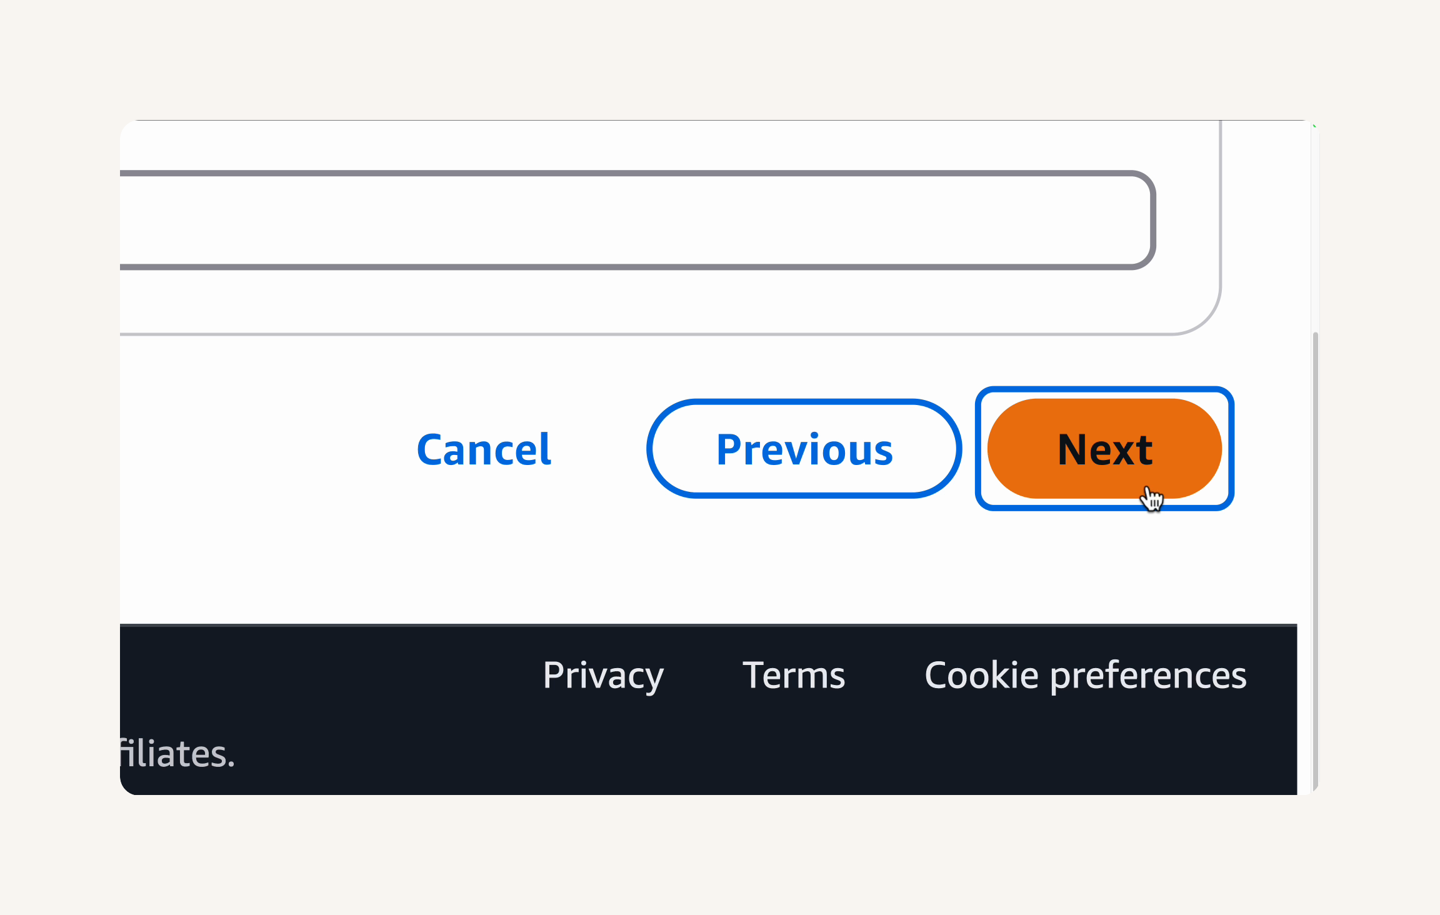Click the scrollbar track above the thumb
Viewport: 1440px width, 915px height.
[x=1315, y=226]
